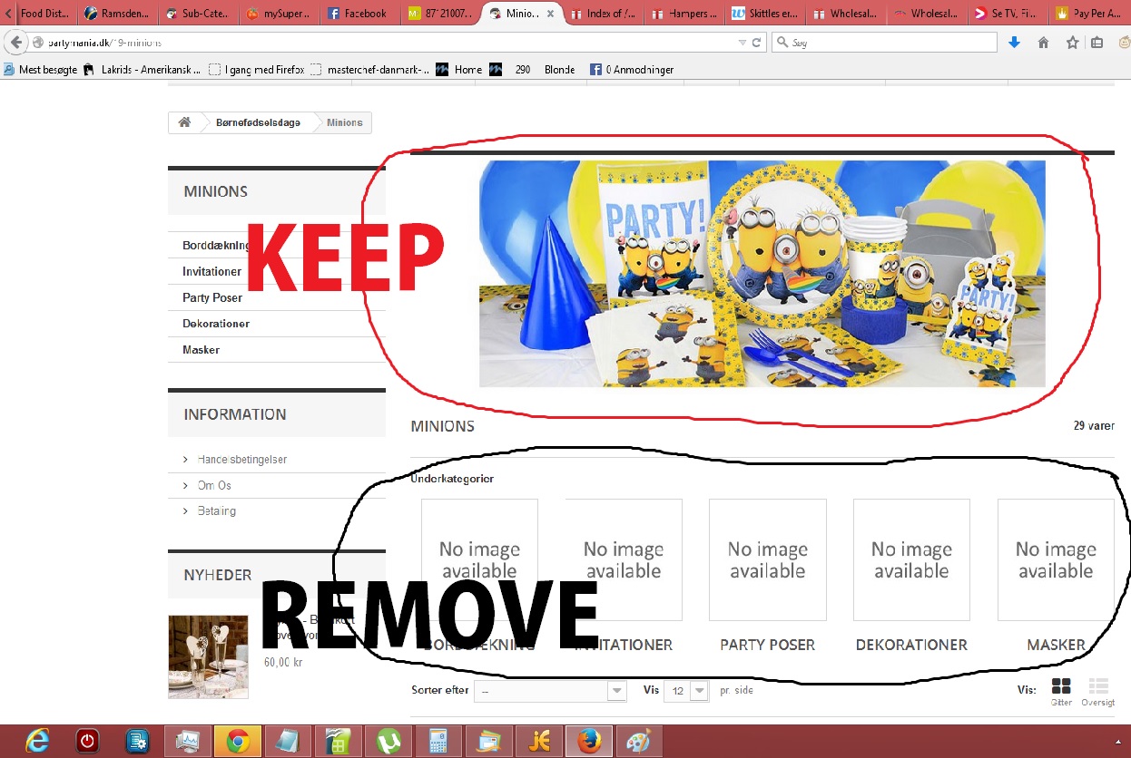Viewport: 1131px width, 758px height.
Task: Switch to the Pay Per A... tab
Action: (x=1089, y=14)
